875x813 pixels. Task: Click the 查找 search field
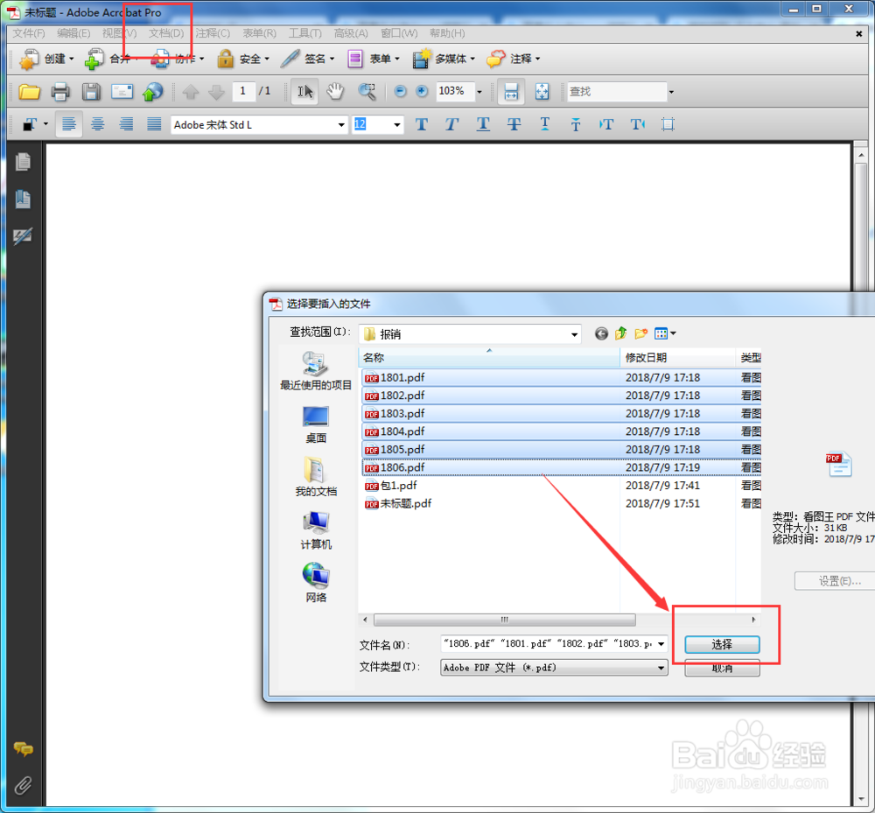coord(617,92)
